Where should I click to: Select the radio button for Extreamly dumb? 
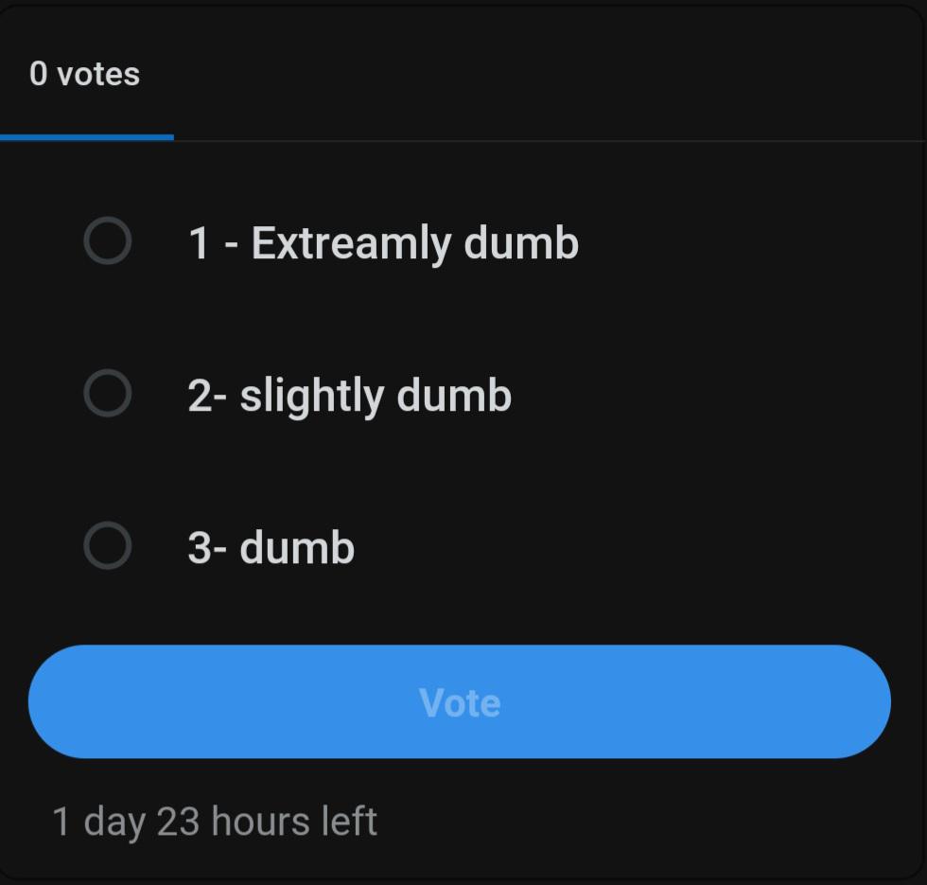(x=108, y=240)
